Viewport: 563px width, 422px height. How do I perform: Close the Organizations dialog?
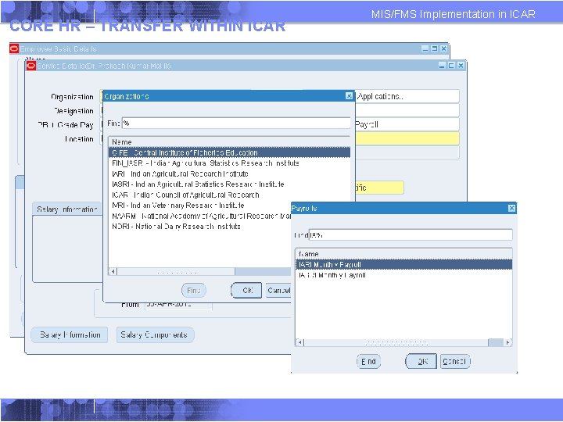(x=349, y=96)
